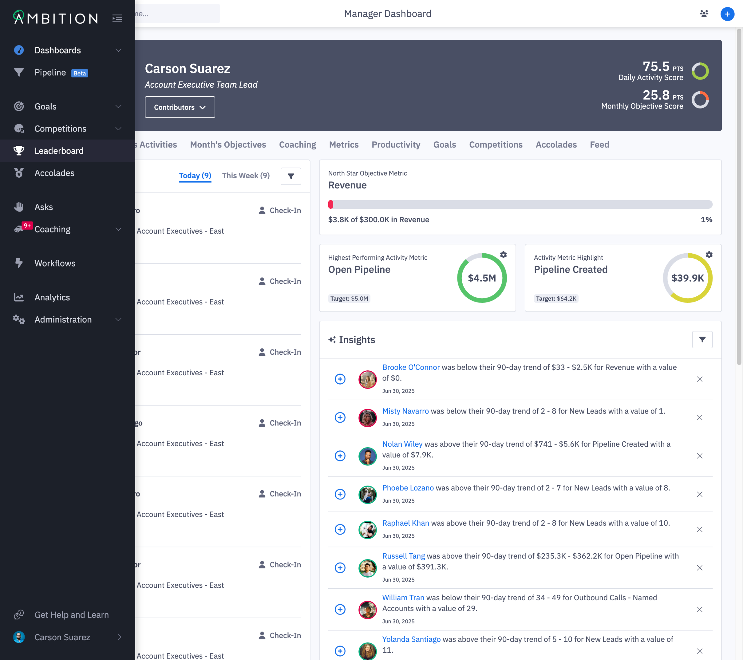Open settings gear on the Pipeline Created card
743x660 pixels.
[709, 255]
